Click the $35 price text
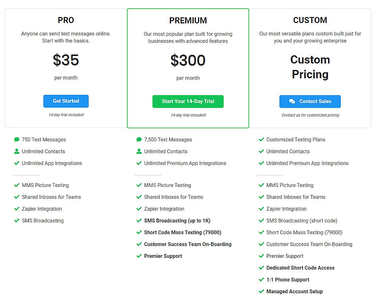 tap(66, 60)
